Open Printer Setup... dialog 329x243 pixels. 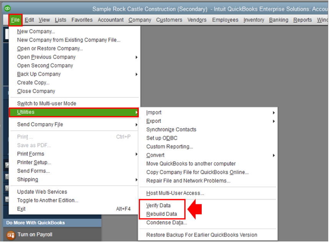[74, 162]
